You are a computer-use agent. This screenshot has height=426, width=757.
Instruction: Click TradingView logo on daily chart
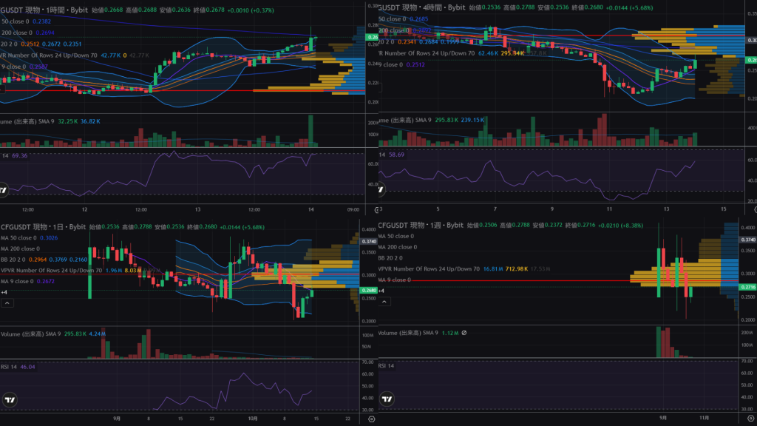(10, 400)
